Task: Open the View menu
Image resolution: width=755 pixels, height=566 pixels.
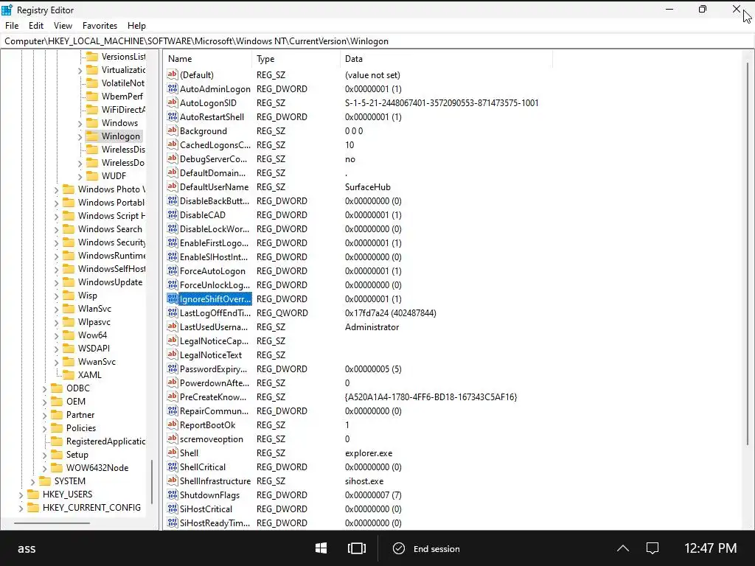Action: pos(63,26)
